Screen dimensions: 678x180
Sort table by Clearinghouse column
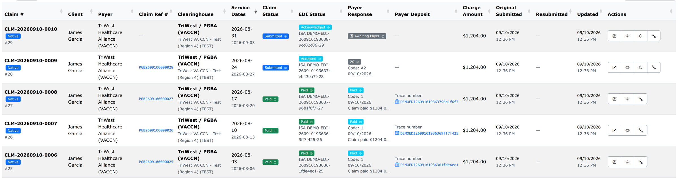pyautogui.click(x=225, y=11)
